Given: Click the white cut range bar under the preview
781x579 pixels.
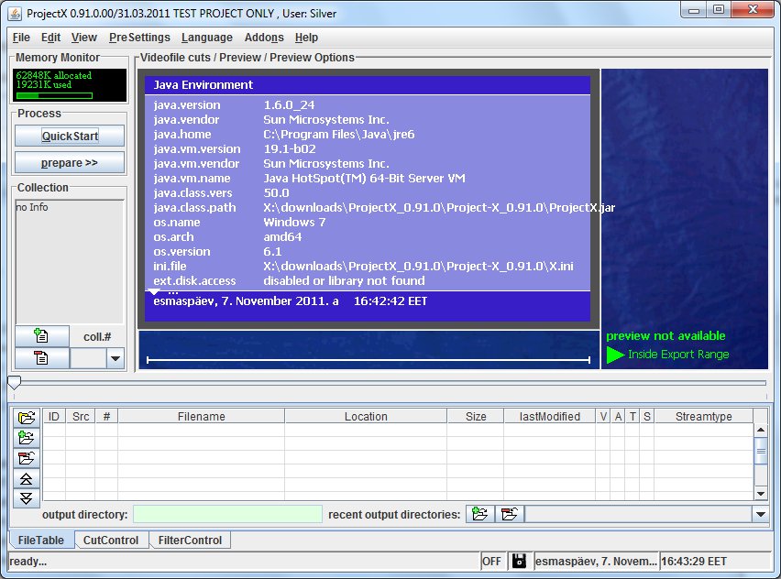Looking at the screenshot, I should pos(368,359).
